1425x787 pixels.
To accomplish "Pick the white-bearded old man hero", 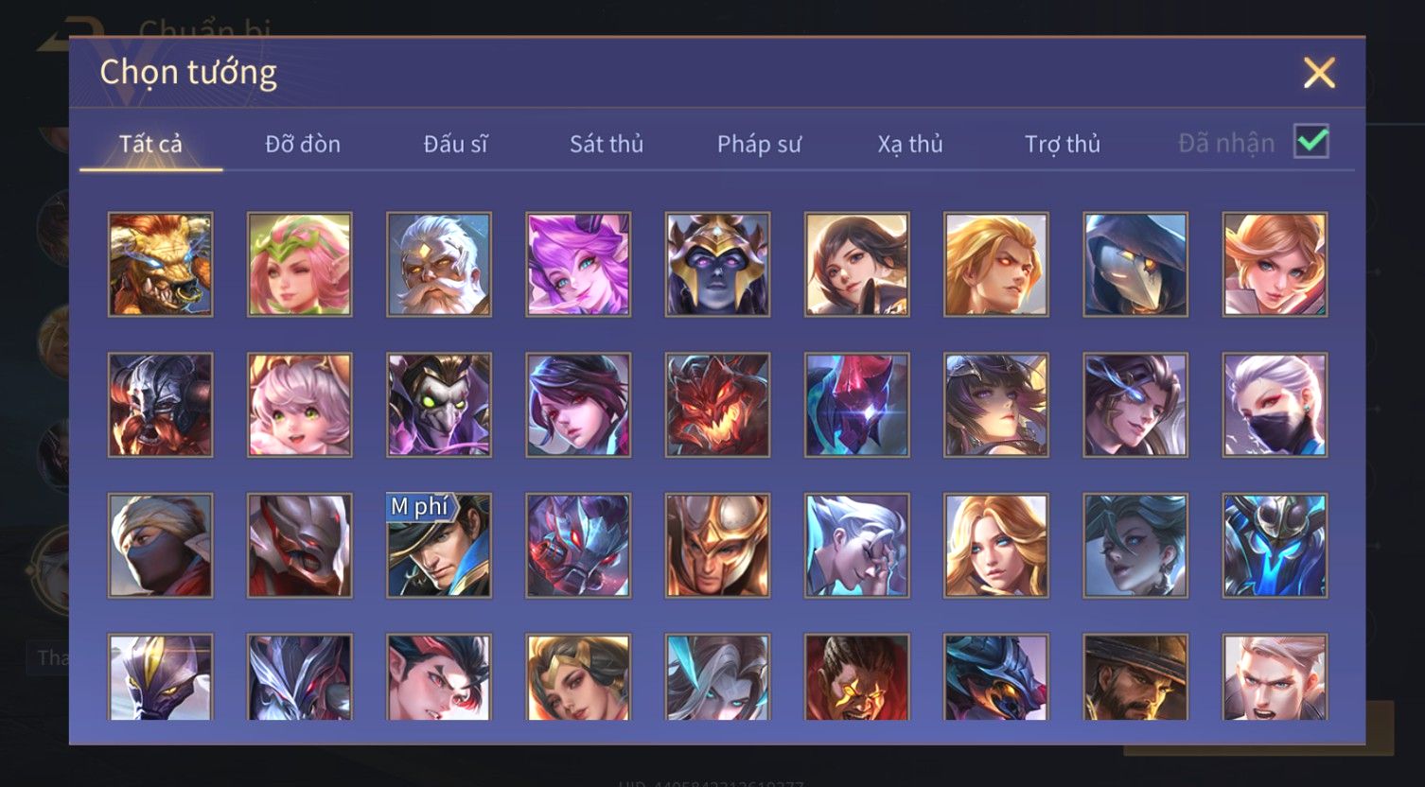I will tap(439, 264).
